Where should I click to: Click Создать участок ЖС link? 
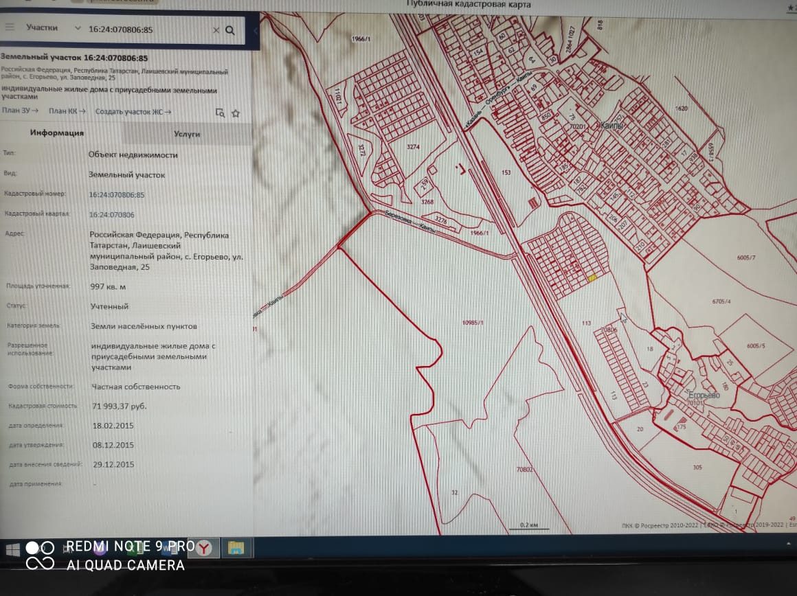(x=133, y=112)
